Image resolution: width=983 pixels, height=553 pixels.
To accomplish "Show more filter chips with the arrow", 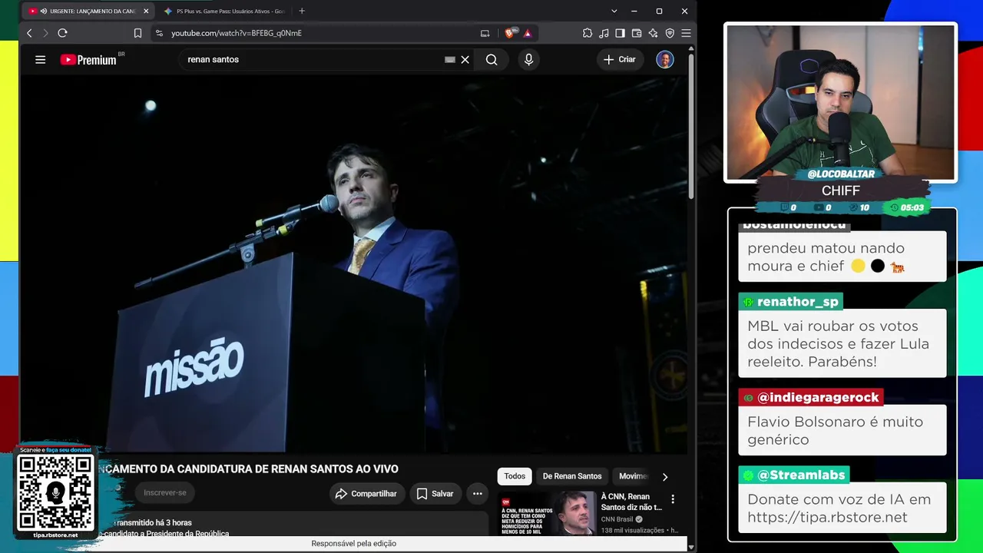I will [x=665, y=476].
